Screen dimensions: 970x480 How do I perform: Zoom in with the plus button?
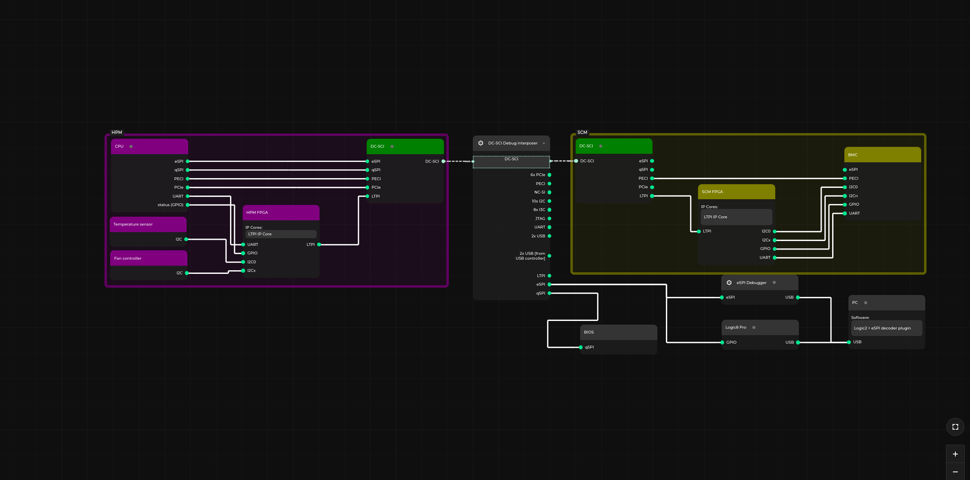click(955, 454)
